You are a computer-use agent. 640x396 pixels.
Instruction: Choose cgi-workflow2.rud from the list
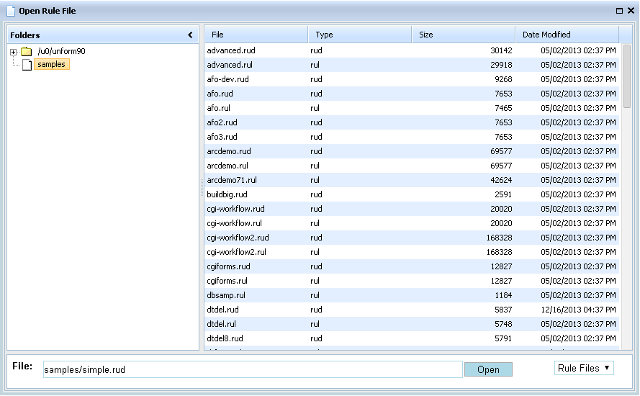[238, 238]
